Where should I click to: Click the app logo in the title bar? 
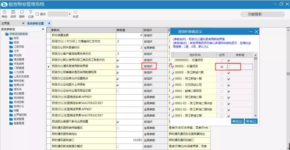coord(4,4)
